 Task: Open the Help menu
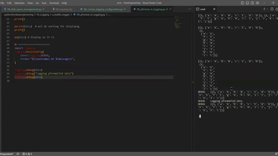pyautogui.click(x=64, y=3)
